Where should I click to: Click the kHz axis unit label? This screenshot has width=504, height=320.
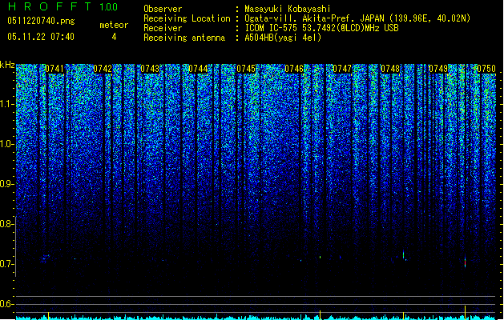pyautogui.click(x=7, y=65)
